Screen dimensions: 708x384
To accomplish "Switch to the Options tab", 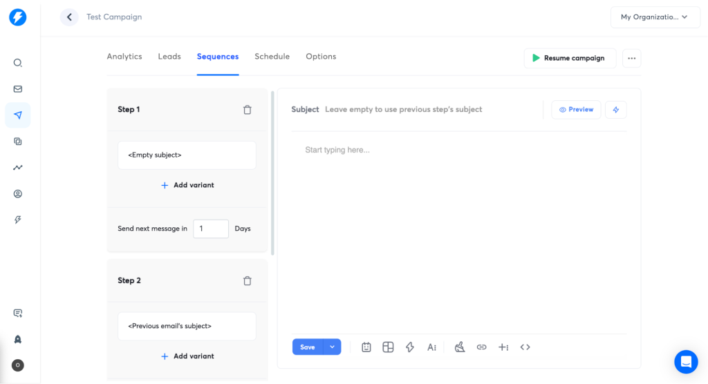I will [321, 57].
